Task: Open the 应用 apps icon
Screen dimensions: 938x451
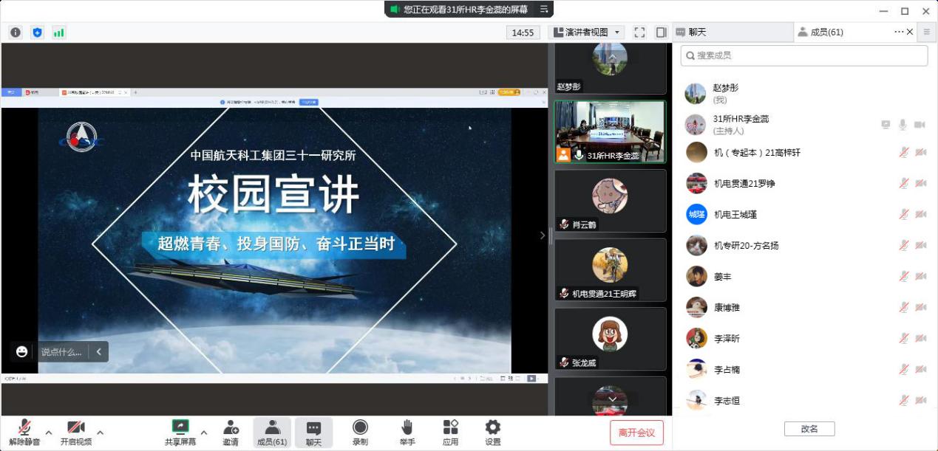Action: click(450, 432)
